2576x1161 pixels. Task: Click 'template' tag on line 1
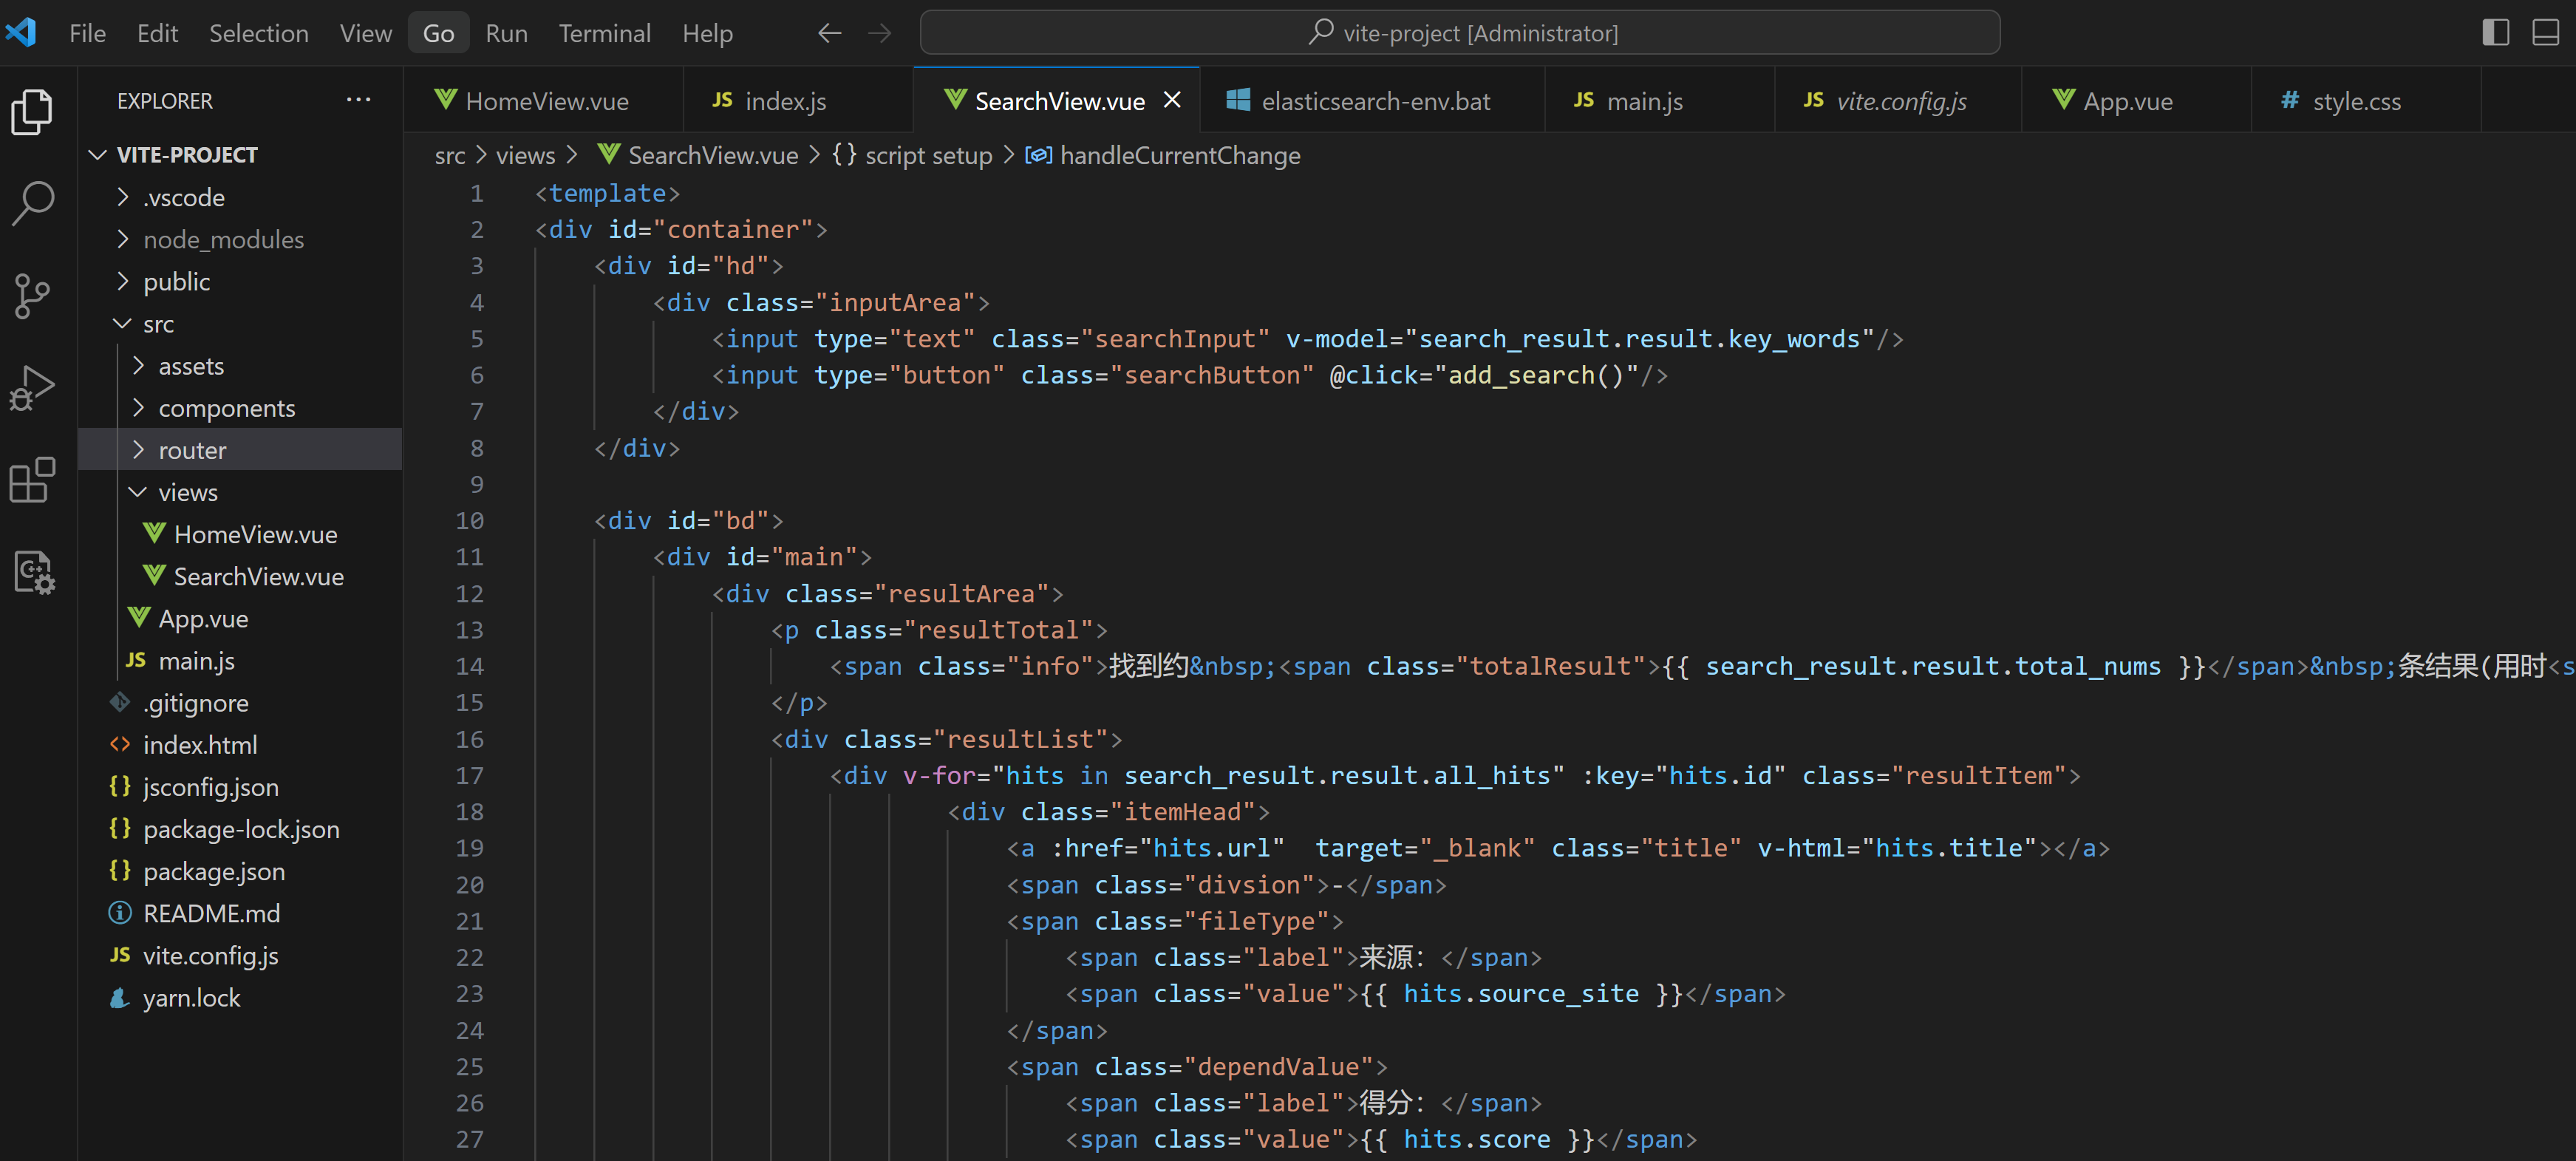click(x=607, y=193)
